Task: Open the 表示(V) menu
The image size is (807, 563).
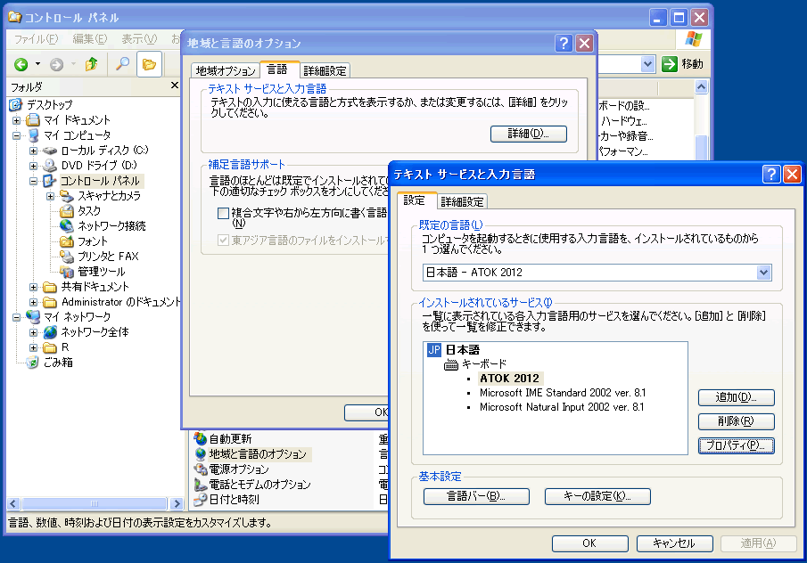Action: 139,39
